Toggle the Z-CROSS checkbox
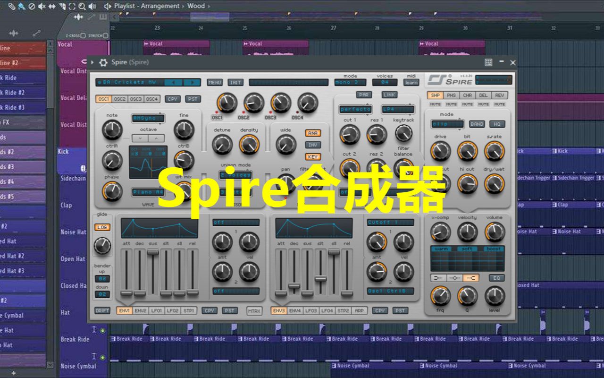This screenshot has height=378, width=604. point(83,35)
